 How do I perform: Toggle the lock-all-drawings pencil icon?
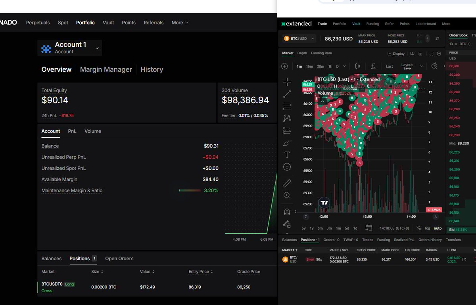pos(287,224)
